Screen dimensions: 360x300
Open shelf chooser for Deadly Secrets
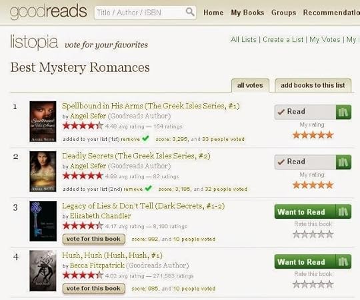pos(343,162)
